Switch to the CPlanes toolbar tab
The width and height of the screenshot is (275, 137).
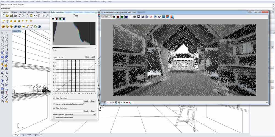click(14, 12)
